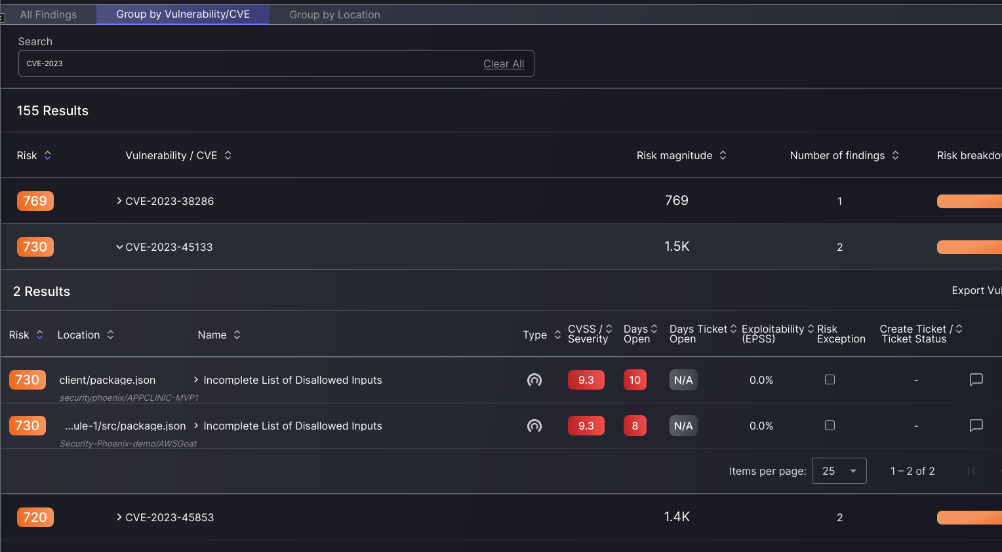Sort groups by Risk column arrows

(47, 155)
